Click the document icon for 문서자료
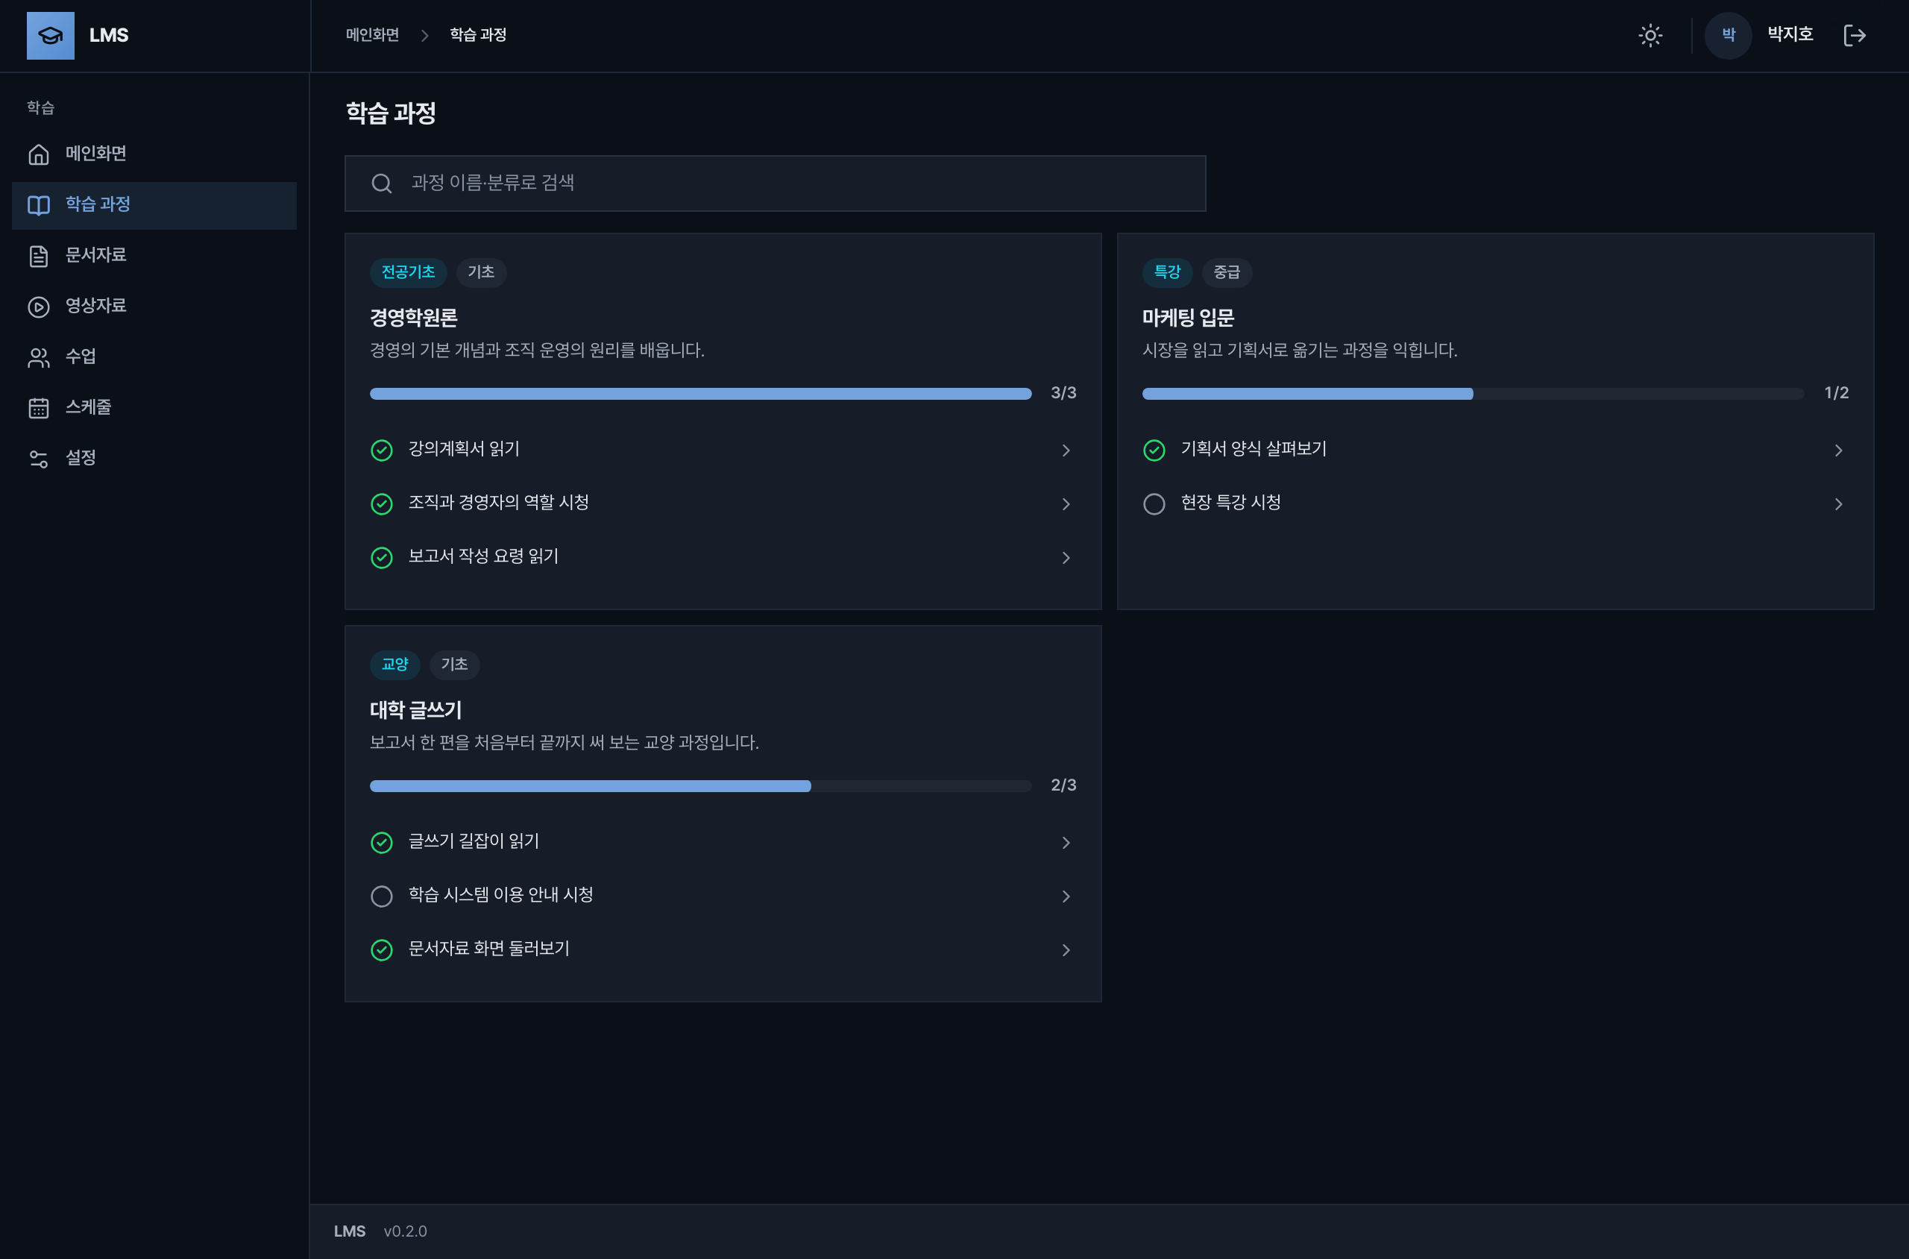 pyautogui.click(x=39, y=256)
